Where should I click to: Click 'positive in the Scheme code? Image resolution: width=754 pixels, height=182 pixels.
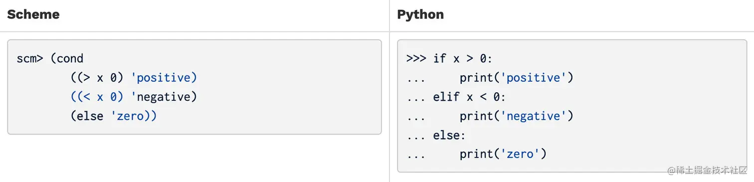pos(164,78)
